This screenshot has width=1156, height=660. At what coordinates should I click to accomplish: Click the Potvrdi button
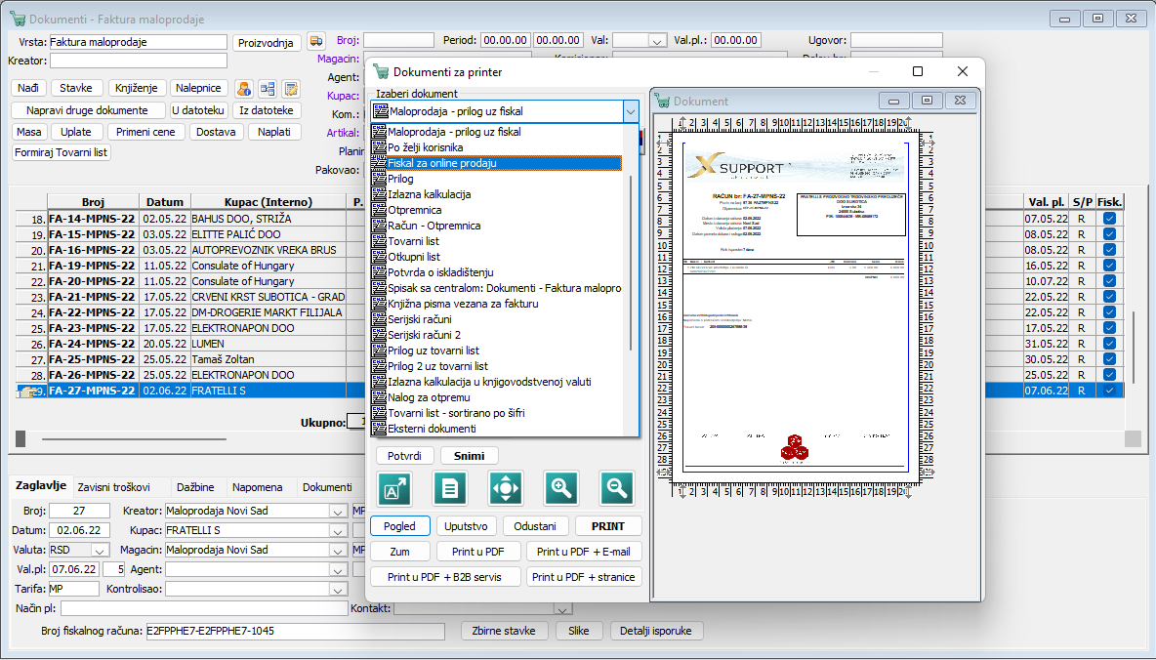[x=404, y=456]
